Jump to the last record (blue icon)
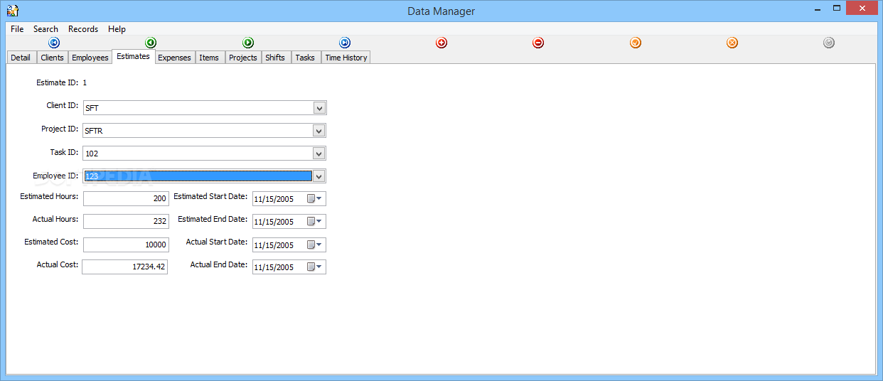This screenshot has width=883, height=381. click(345, 43)
